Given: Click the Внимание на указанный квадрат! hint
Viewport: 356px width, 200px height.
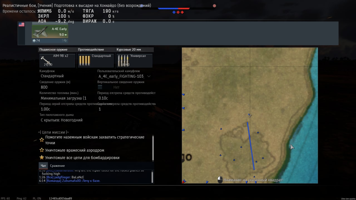Looking at the screenshot, I should (x=254, y=180).
